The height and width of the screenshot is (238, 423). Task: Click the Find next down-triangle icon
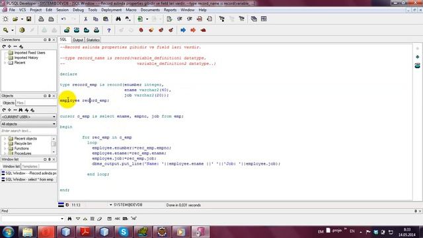pyautogui.click(x=78, y=219)
